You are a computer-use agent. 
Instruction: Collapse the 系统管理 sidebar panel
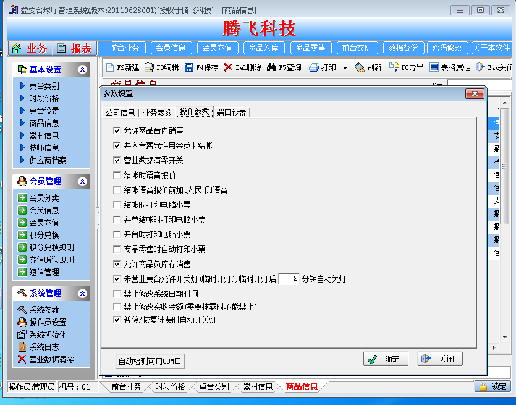coord(82,293)
